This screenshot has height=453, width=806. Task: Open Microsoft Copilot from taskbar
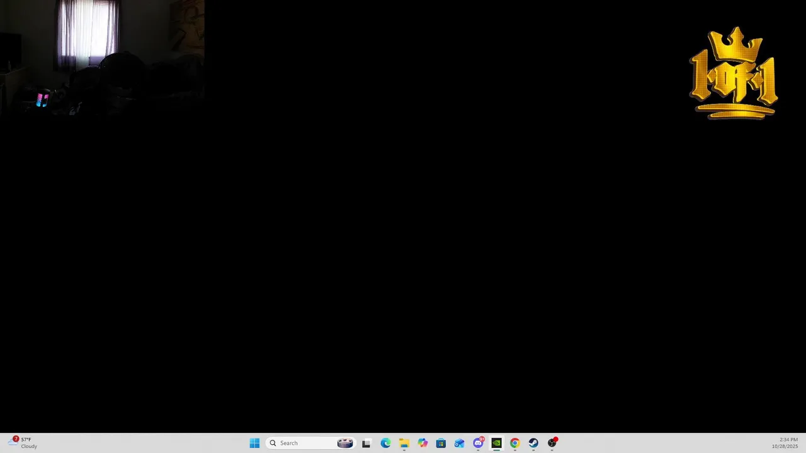tap(423, 443)
